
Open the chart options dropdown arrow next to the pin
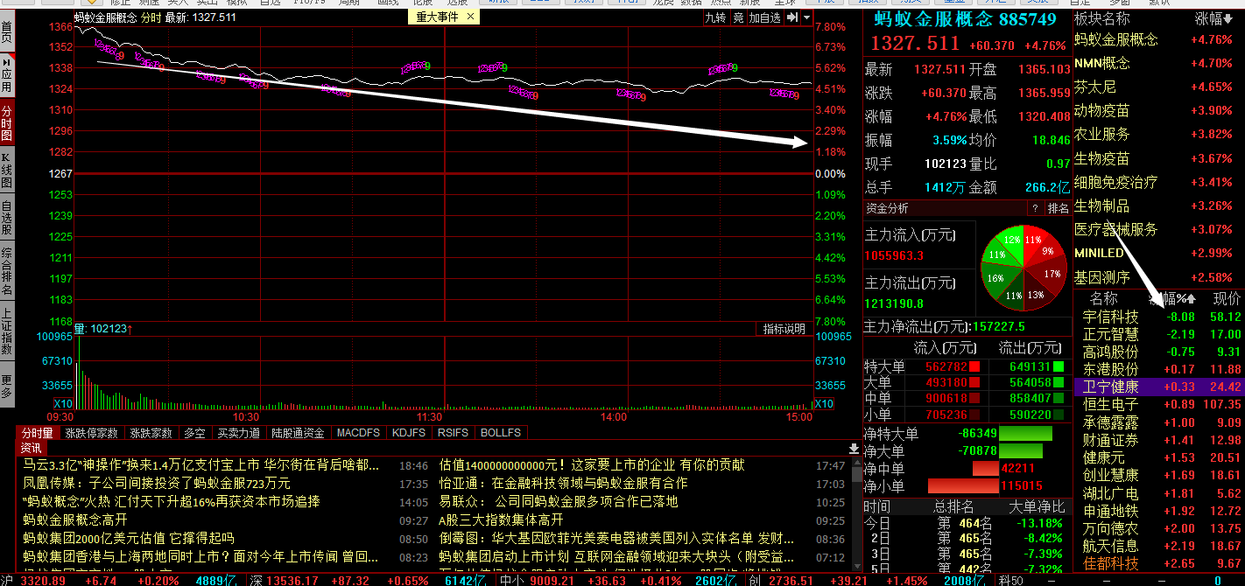[x=806, y=17]
